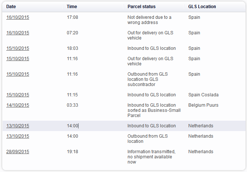Open the highlighted 13/10/2015 date link

coord(18,126)
